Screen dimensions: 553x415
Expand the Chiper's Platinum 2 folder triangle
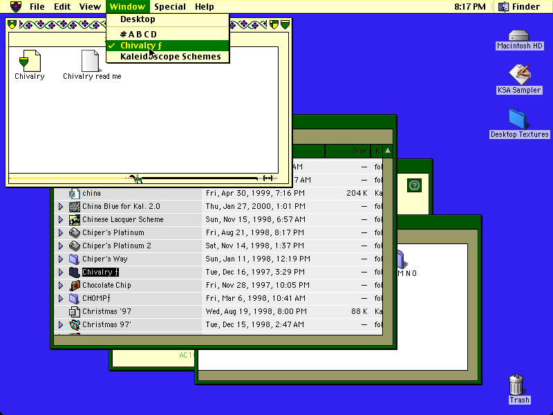pyautogui.click(x=61, y=246)
